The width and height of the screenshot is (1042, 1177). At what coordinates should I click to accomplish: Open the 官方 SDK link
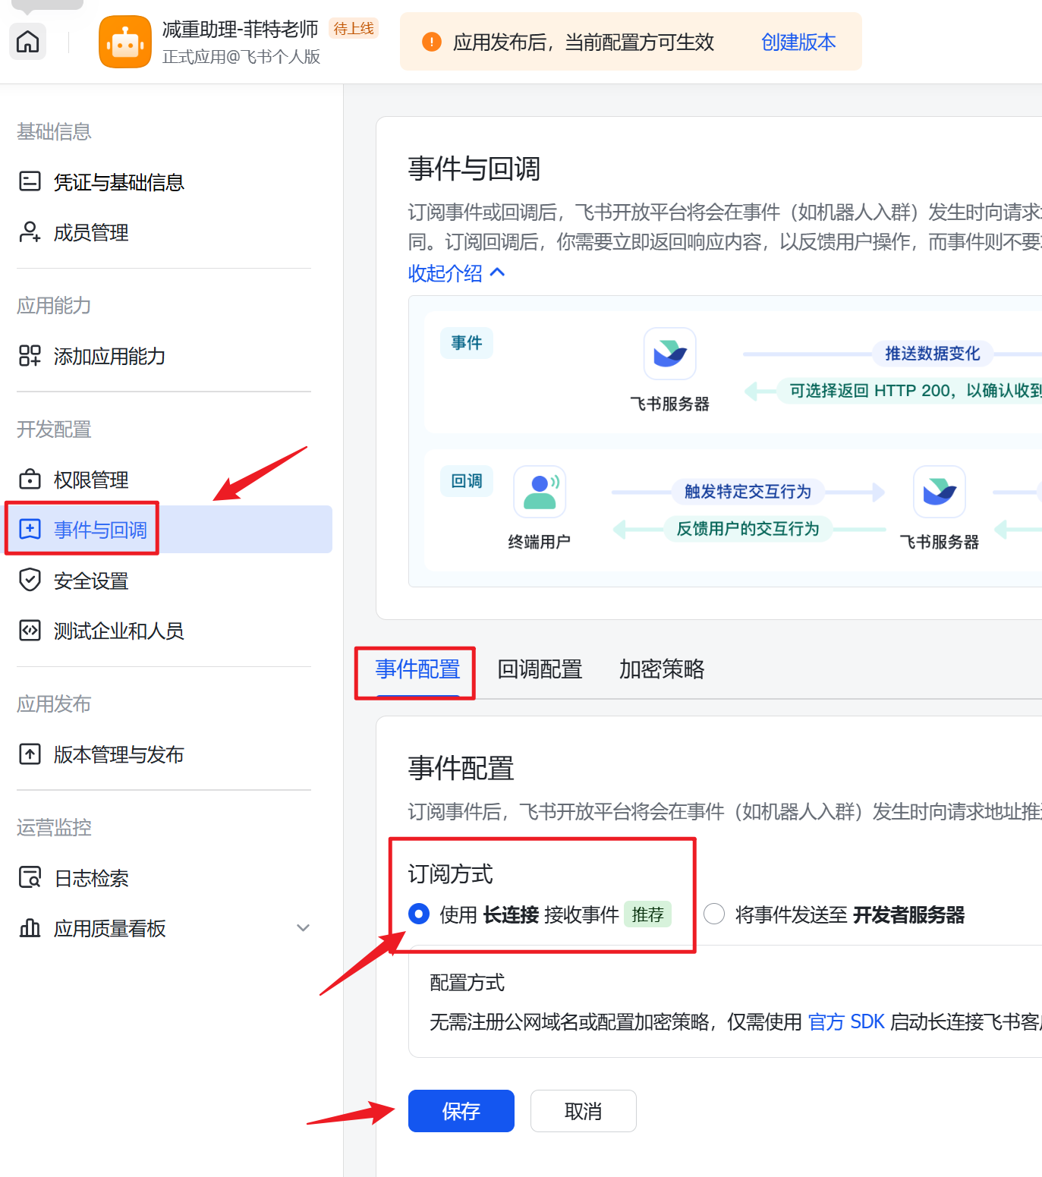click(x=846, y=1021)
